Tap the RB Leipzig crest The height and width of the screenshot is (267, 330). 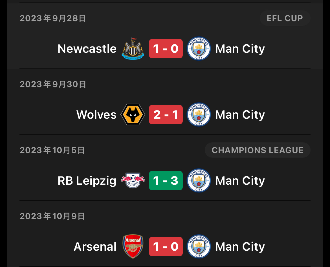coord(133,180)
